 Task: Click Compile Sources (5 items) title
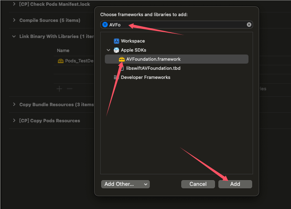[x=50, y=20]
